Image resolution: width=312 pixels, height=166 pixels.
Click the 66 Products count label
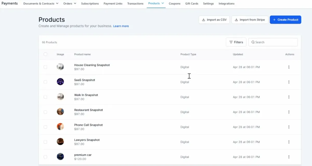point(49,42)
